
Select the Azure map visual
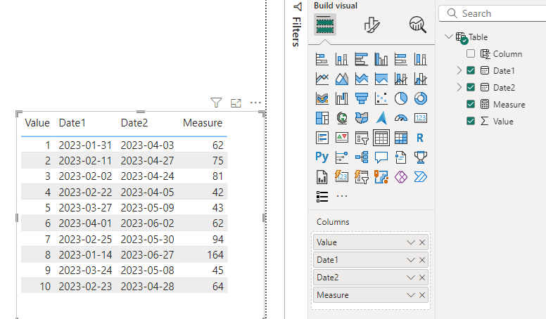(381, 118)
